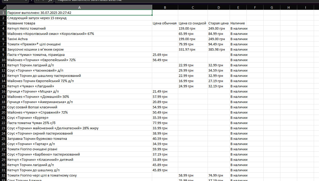Viewport: 319px width, 181px height.
Task: Select column H header
Action: (x=289, y=8)
